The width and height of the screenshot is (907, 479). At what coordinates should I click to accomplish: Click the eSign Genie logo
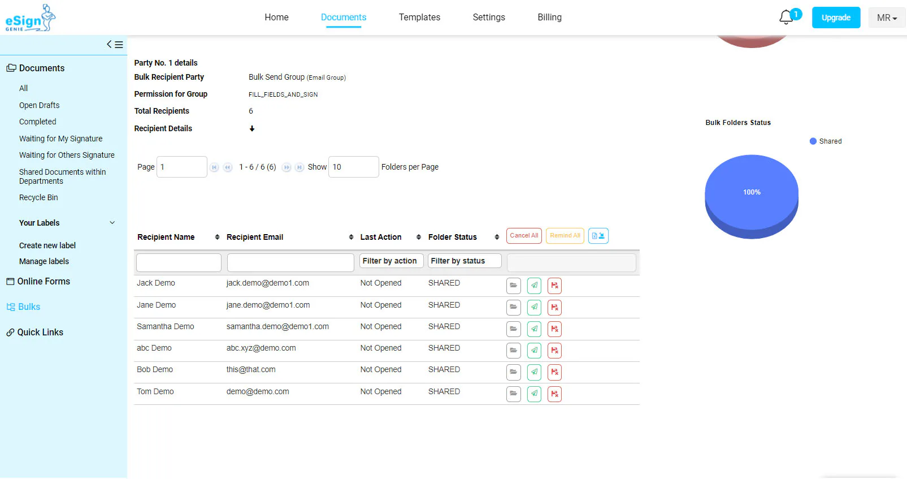(x=31, y=18)
